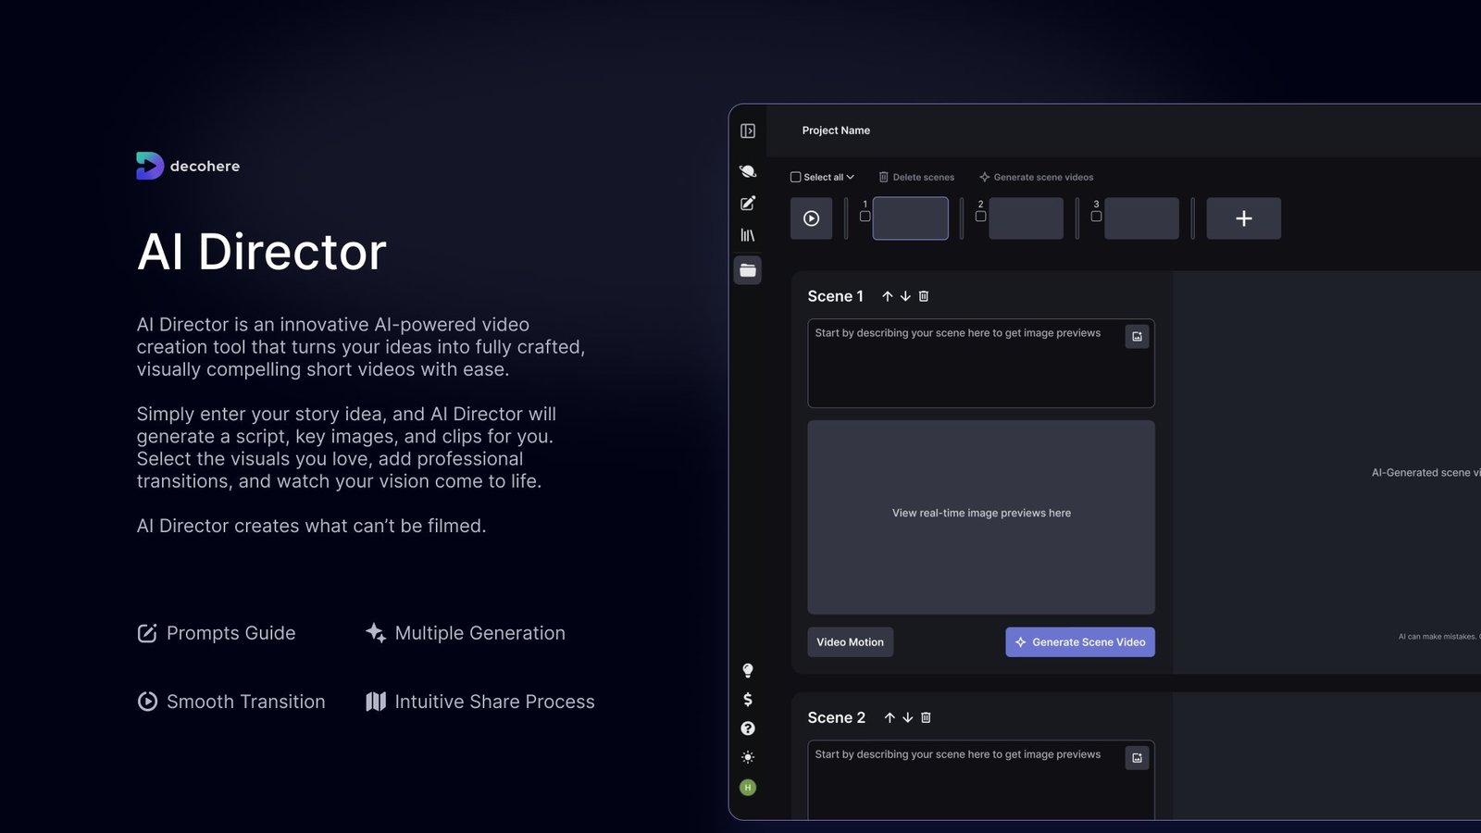Click image icon in Scene 2 prompt box
Viewport: 1481px width, 833px height.
1137,757
